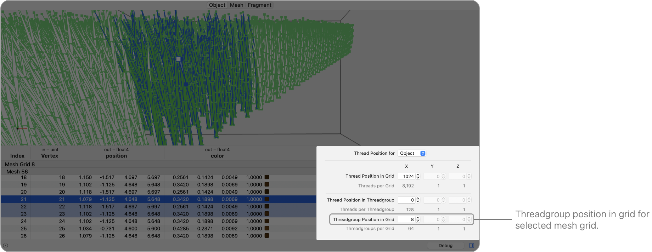Click the Threadgroup Position in Grid X field
The width and height of the screenshot is (652, 252).
pyautogui.click(x=406, y=219)
